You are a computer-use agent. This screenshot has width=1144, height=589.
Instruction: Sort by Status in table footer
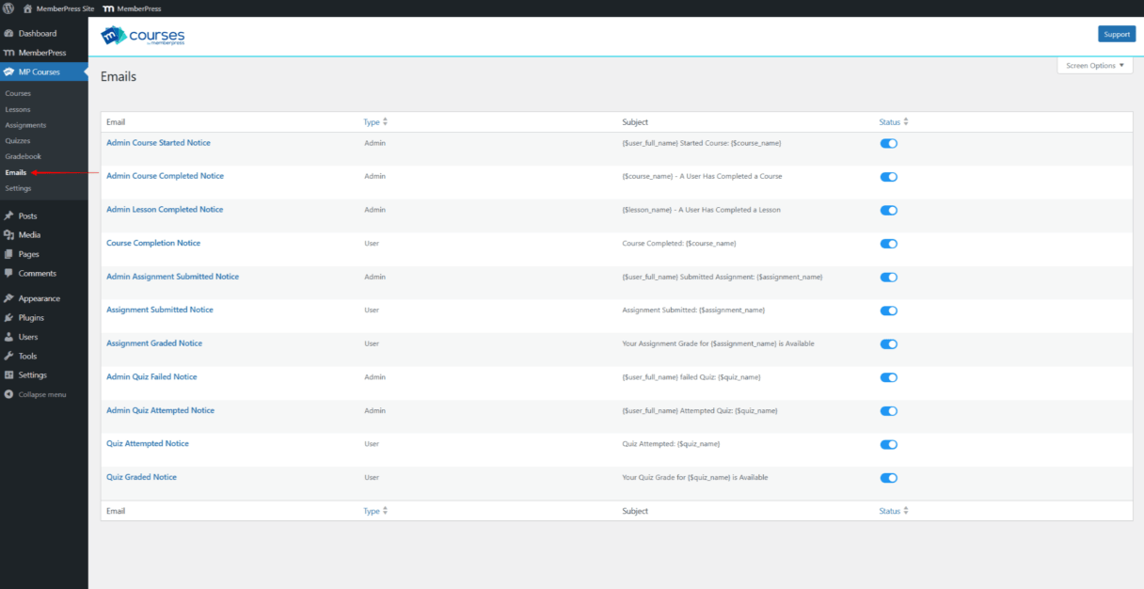pyautogui.click(x=894, y=511)
